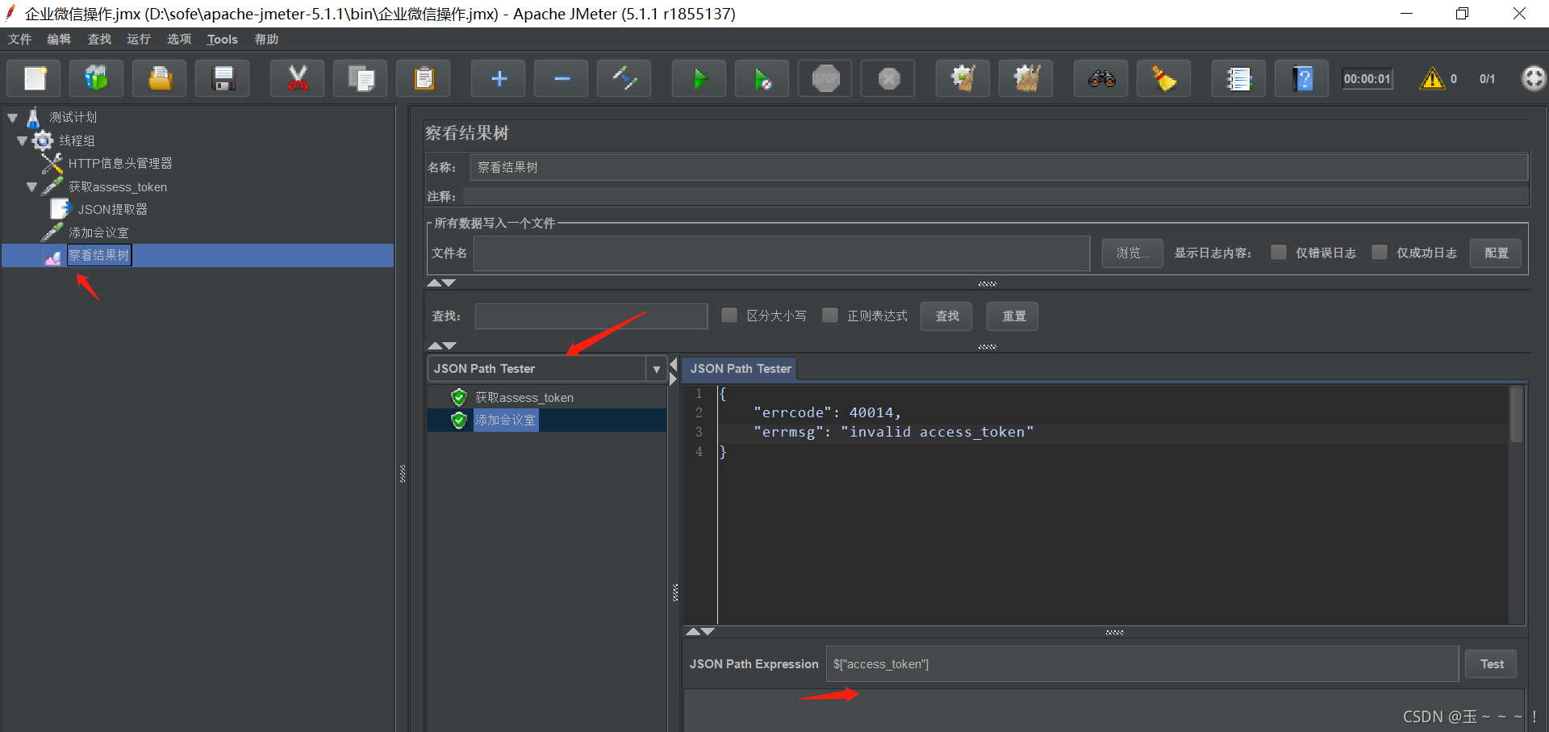The height and width of the screenshot is (732, 1549).
Task: Toggle the search panel collapse arrows
Action: (x=441, y=345)
